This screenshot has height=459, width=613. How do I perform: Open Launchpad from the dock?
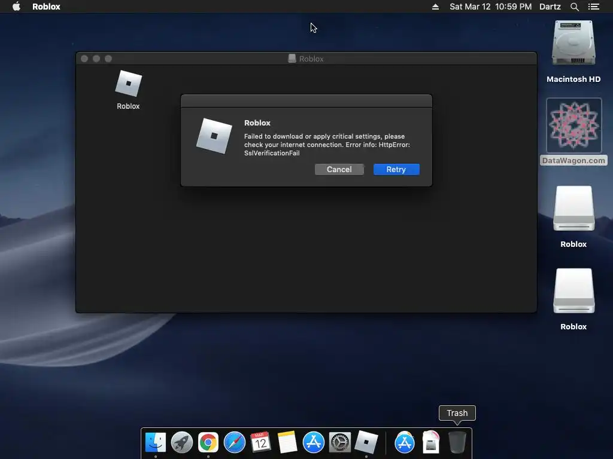point(182,442)
